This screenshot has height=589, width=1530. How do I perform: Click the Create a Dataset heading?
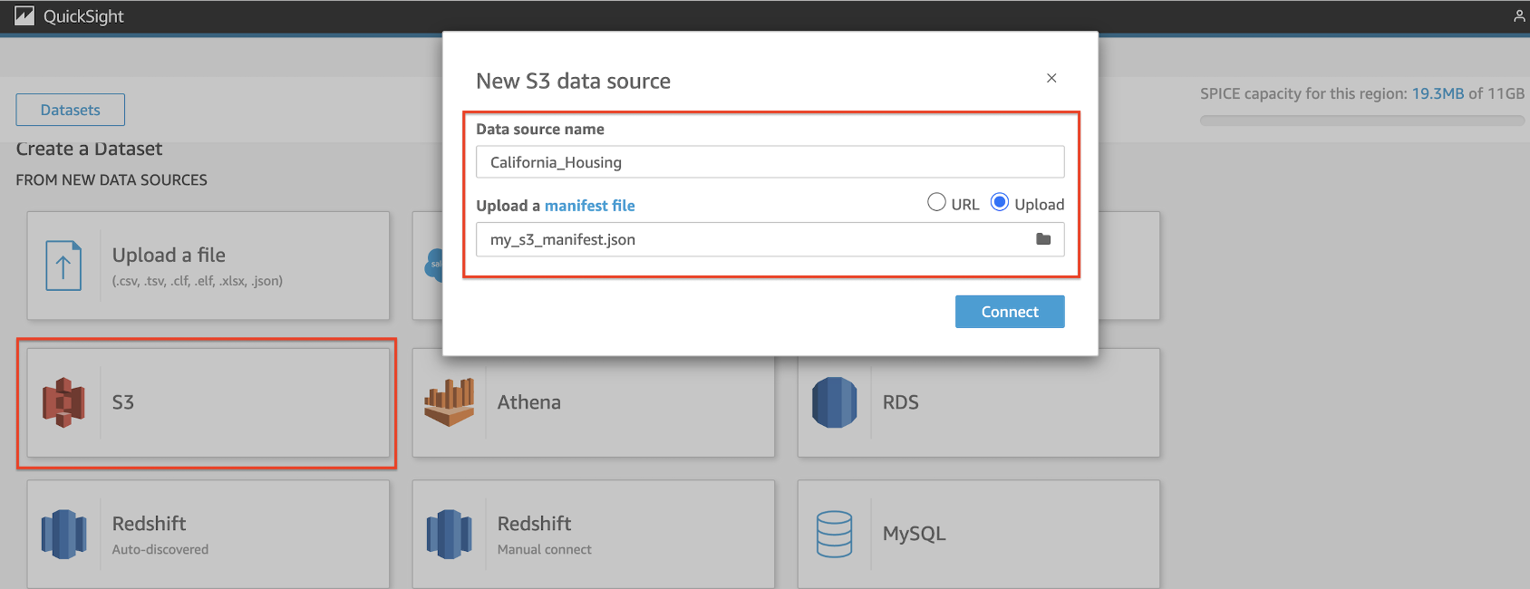coord(89,149)
